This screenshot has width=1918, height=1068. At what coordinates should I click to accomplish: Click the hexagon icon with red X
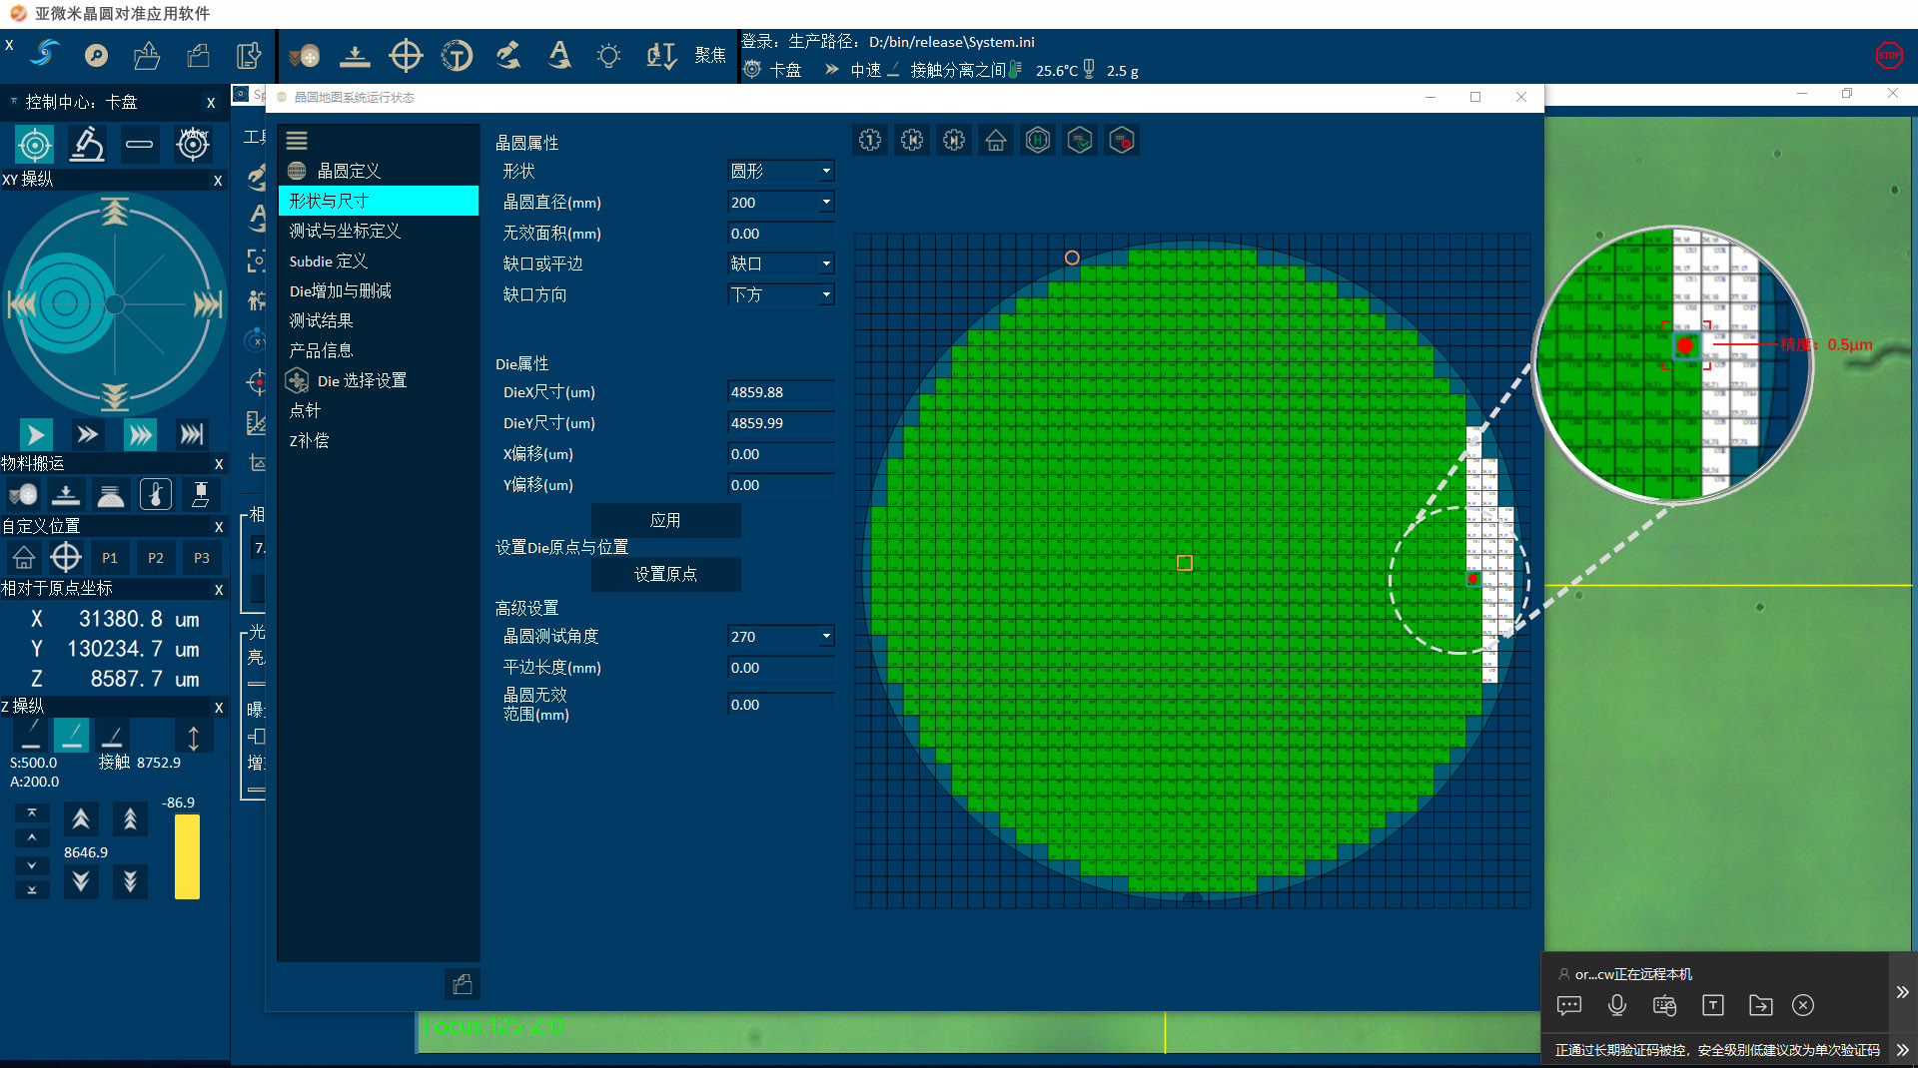pos(1122,141)
